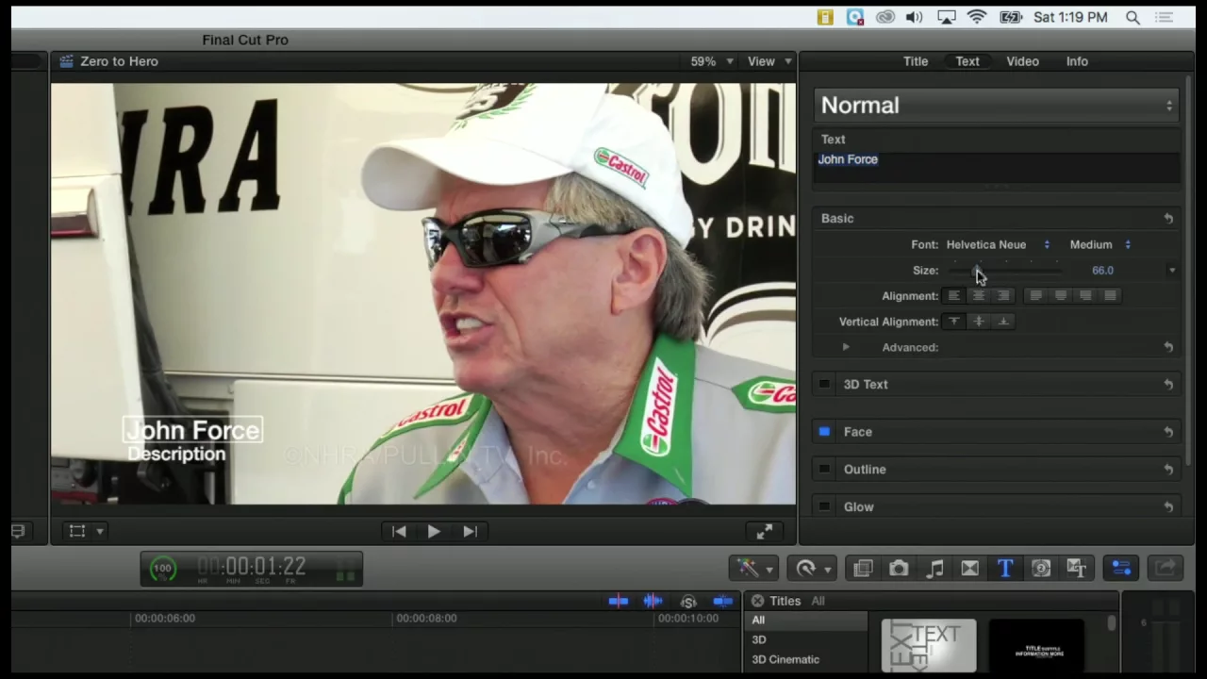Click the 66.0 size value field
This screenshot has height=679, width=1207.
pyautogui.click(x=1102, y=271)
